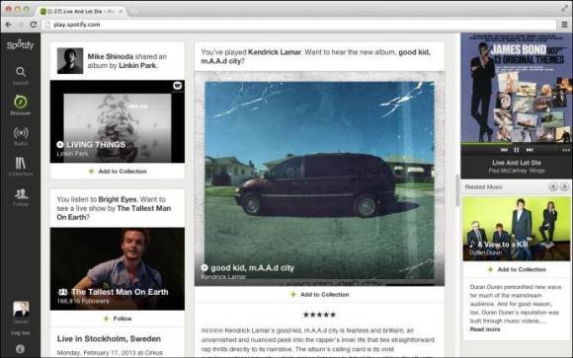
Task: Close the Live And Let Die tab
Action: tap(121, 11)
